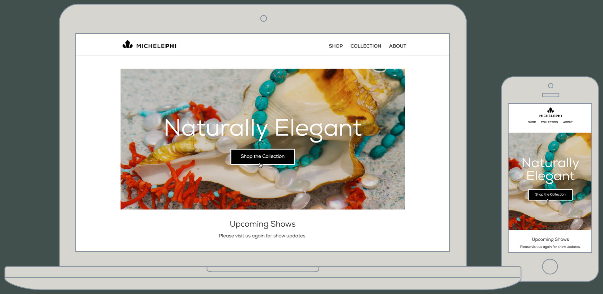Click the phone's front camera dot
The width and height of the screenshot is (603, 294).
(550, 86)
